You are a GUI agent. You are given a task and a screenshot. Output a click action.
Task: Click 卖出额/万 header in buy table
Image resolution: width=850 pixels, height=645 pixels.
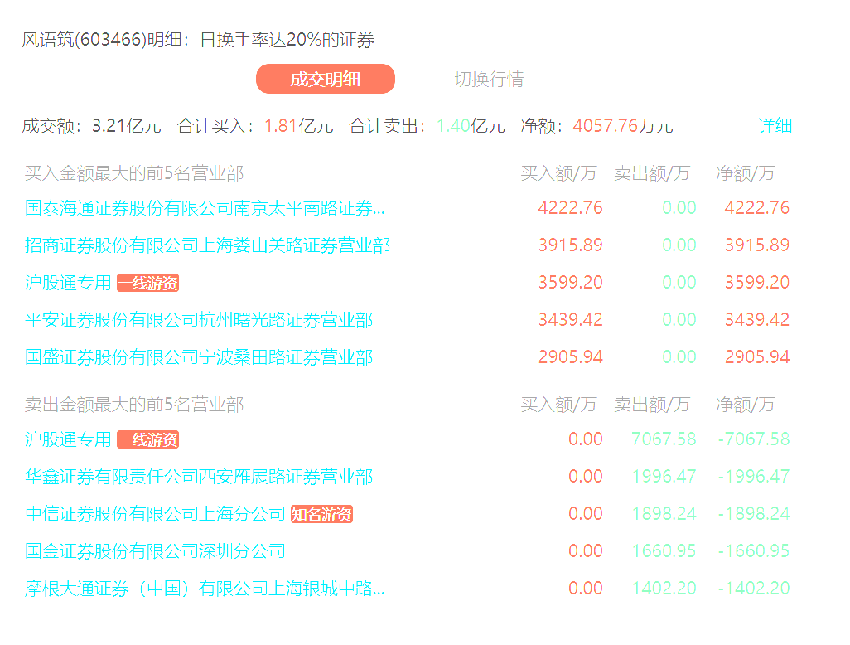click(652, 173)
